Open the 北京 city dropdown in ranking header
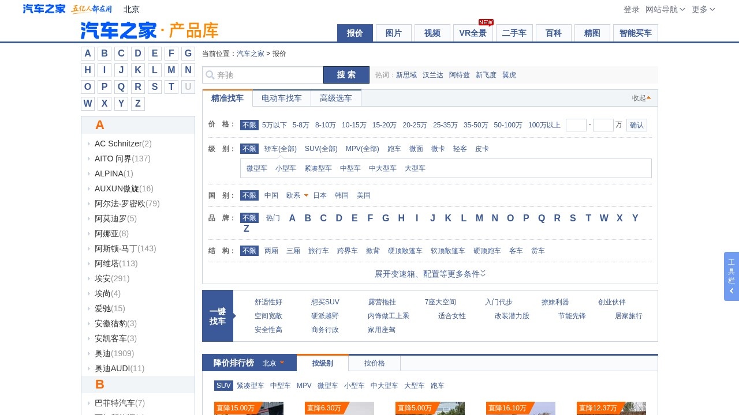The width and height of the screenshot is (739, 415). [274, 363]
